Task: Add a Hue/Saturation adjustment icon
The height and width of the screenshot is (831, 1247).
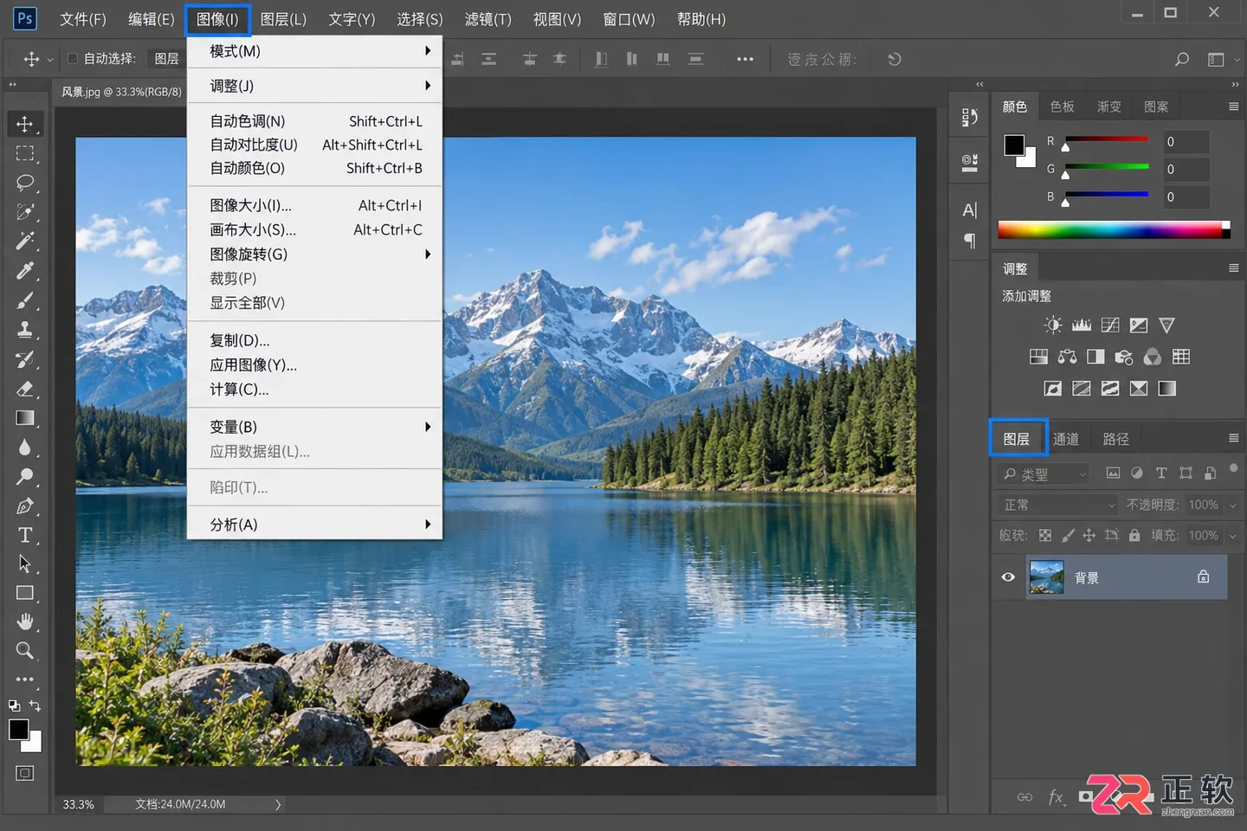Action: click(1038, 357)
